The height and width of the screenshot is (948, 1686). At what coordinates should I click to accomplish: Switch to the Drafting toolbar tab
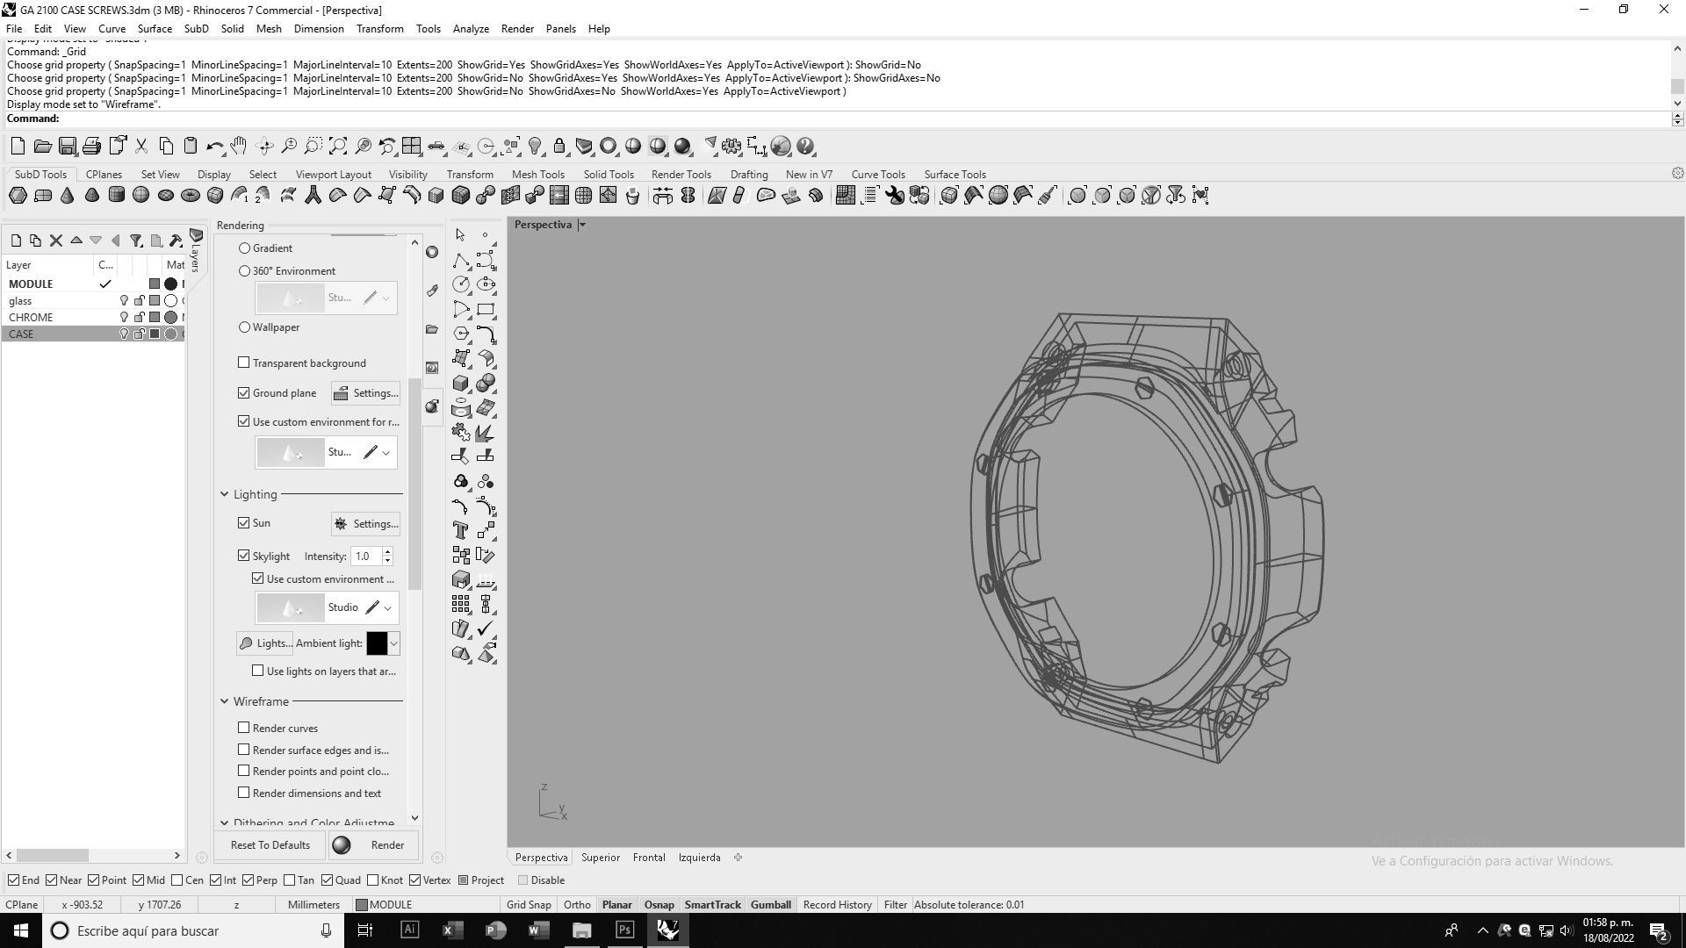(x=749, y=175)
